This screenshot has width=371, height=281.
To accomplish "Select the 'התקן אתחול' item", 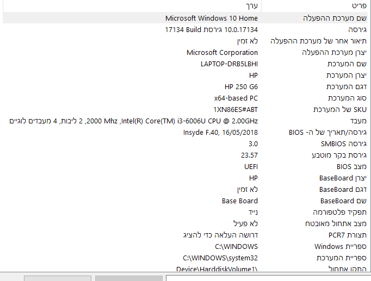I will click(348, 268).
